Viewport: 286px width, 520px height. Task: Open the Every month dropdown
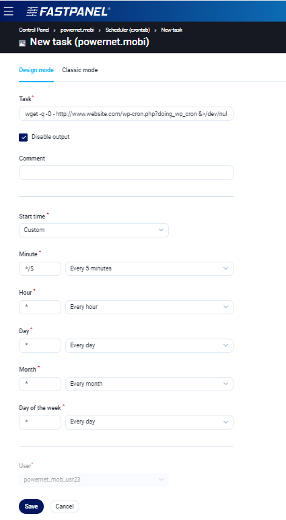[149, 384]
